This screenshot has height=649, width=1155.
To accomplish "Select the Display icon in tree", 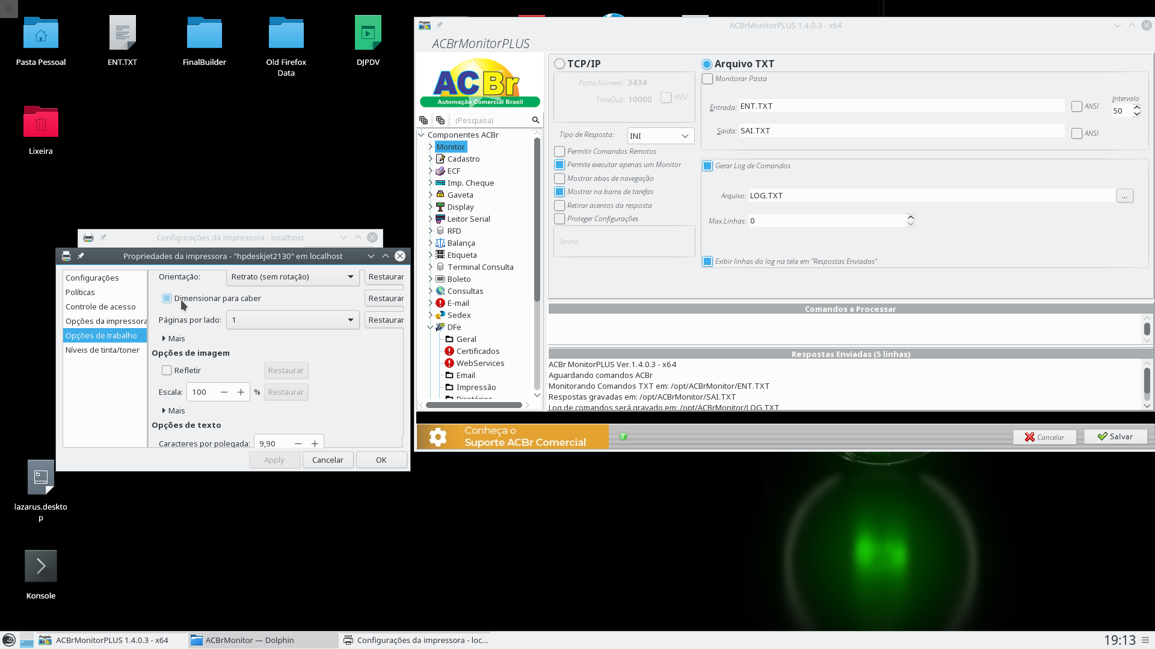I will pos(440,207).
